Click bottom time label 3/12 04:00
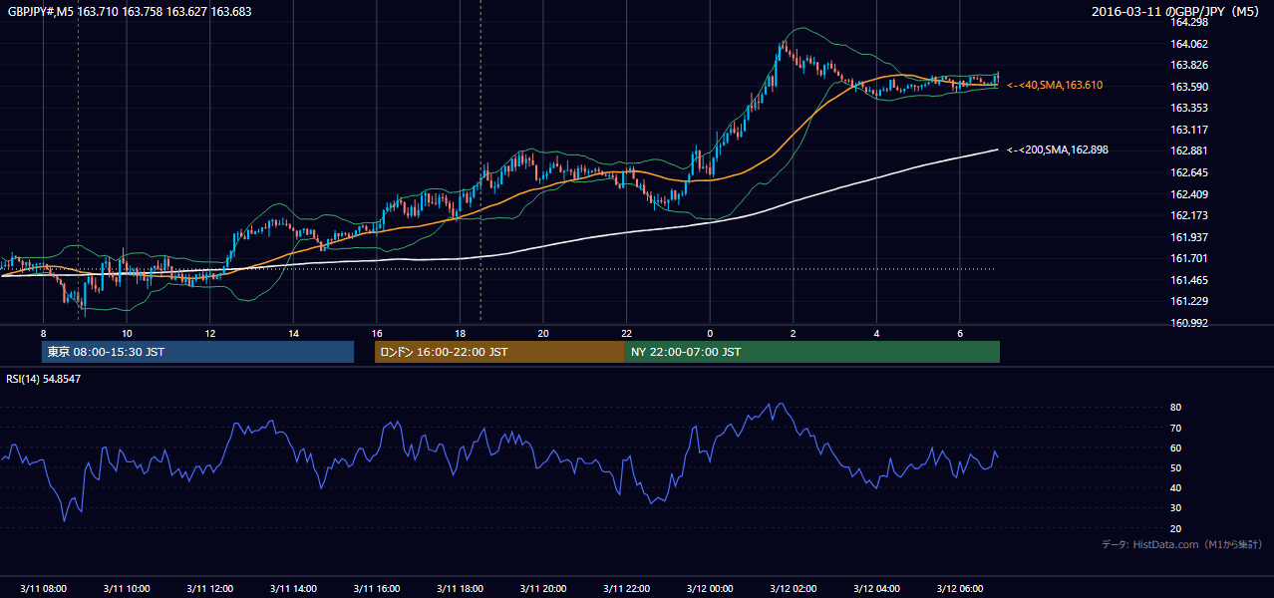This screenshot has height=598, width=1274. 876,589
